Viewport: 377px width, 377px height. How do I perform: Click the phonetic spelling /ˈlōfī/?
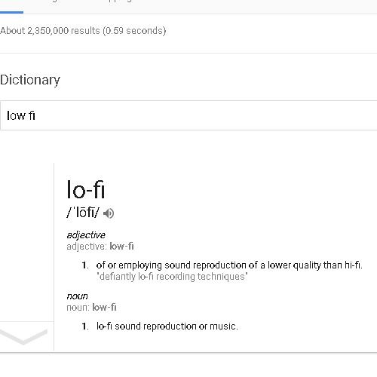pyautogui.click(x=83, y=213)
